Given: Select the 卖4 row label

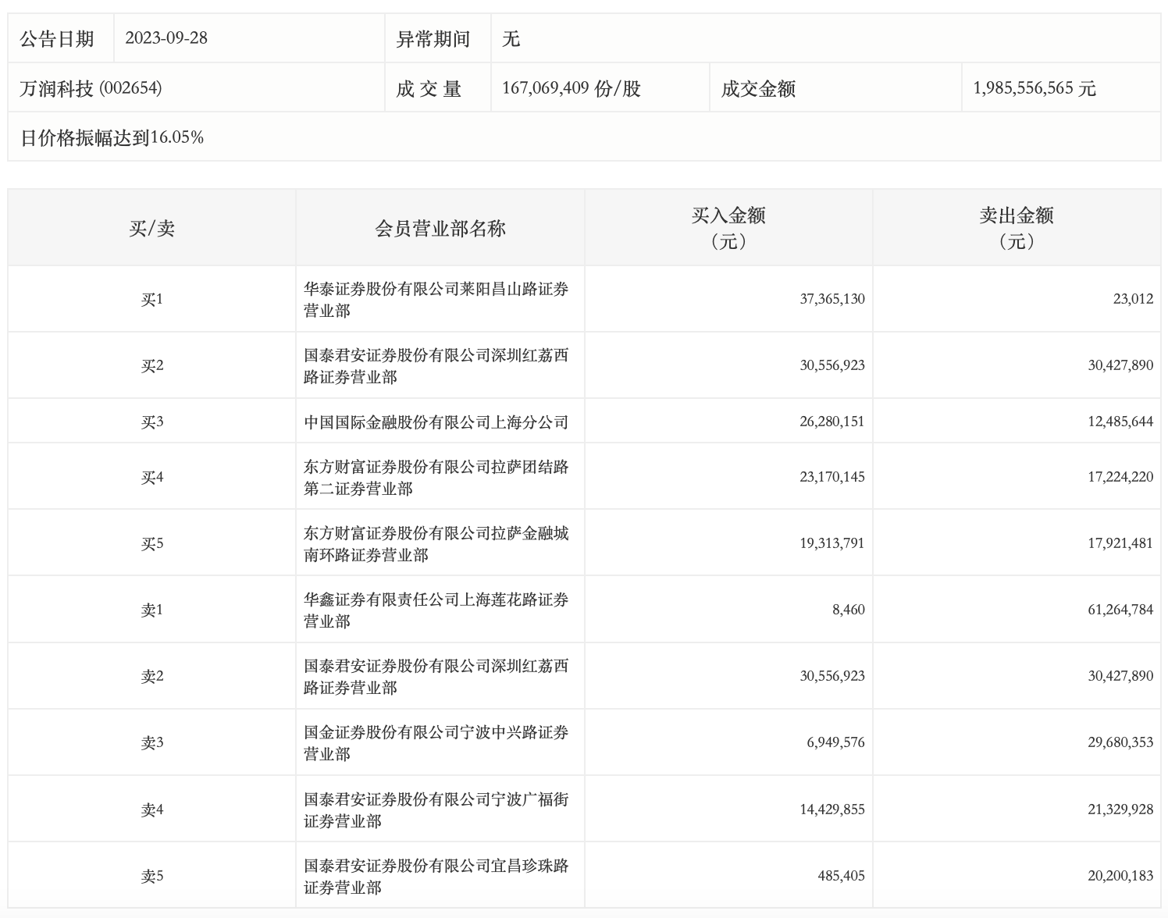Looking at the screenshot, I should pyautogui.click(x=152, y=809).
